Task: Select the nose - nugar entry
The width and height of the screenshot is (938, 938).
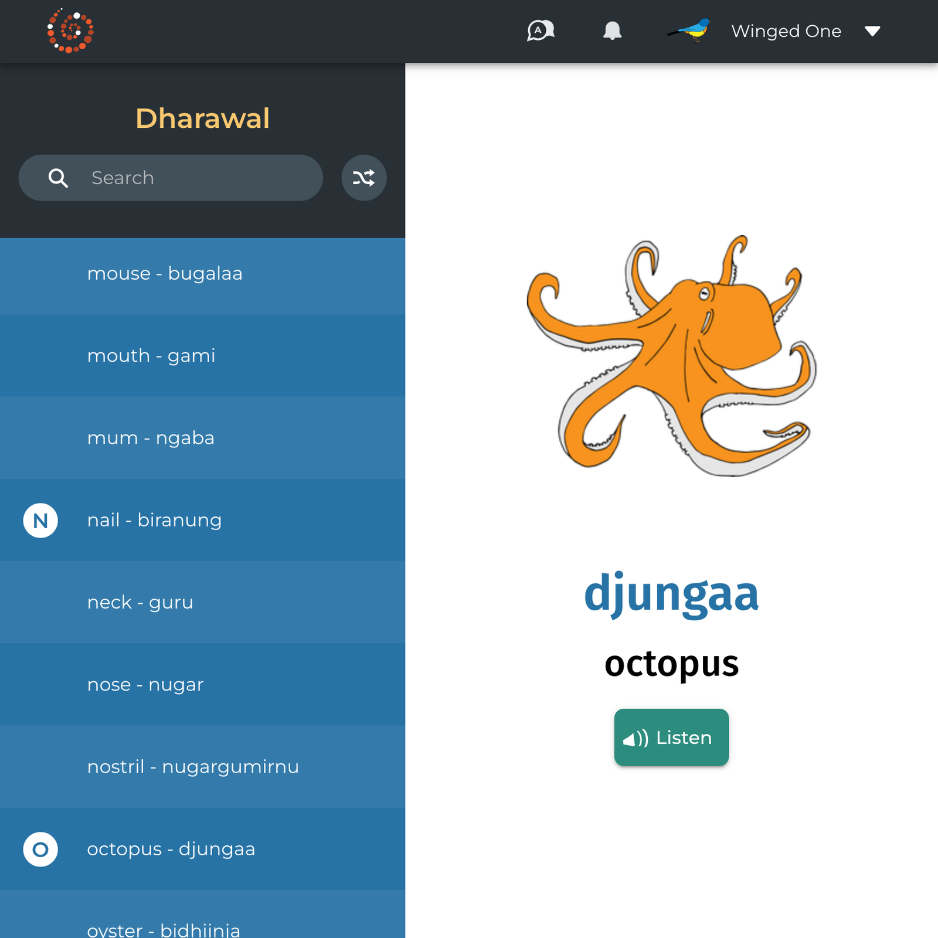Action: [x=202, y=685]
